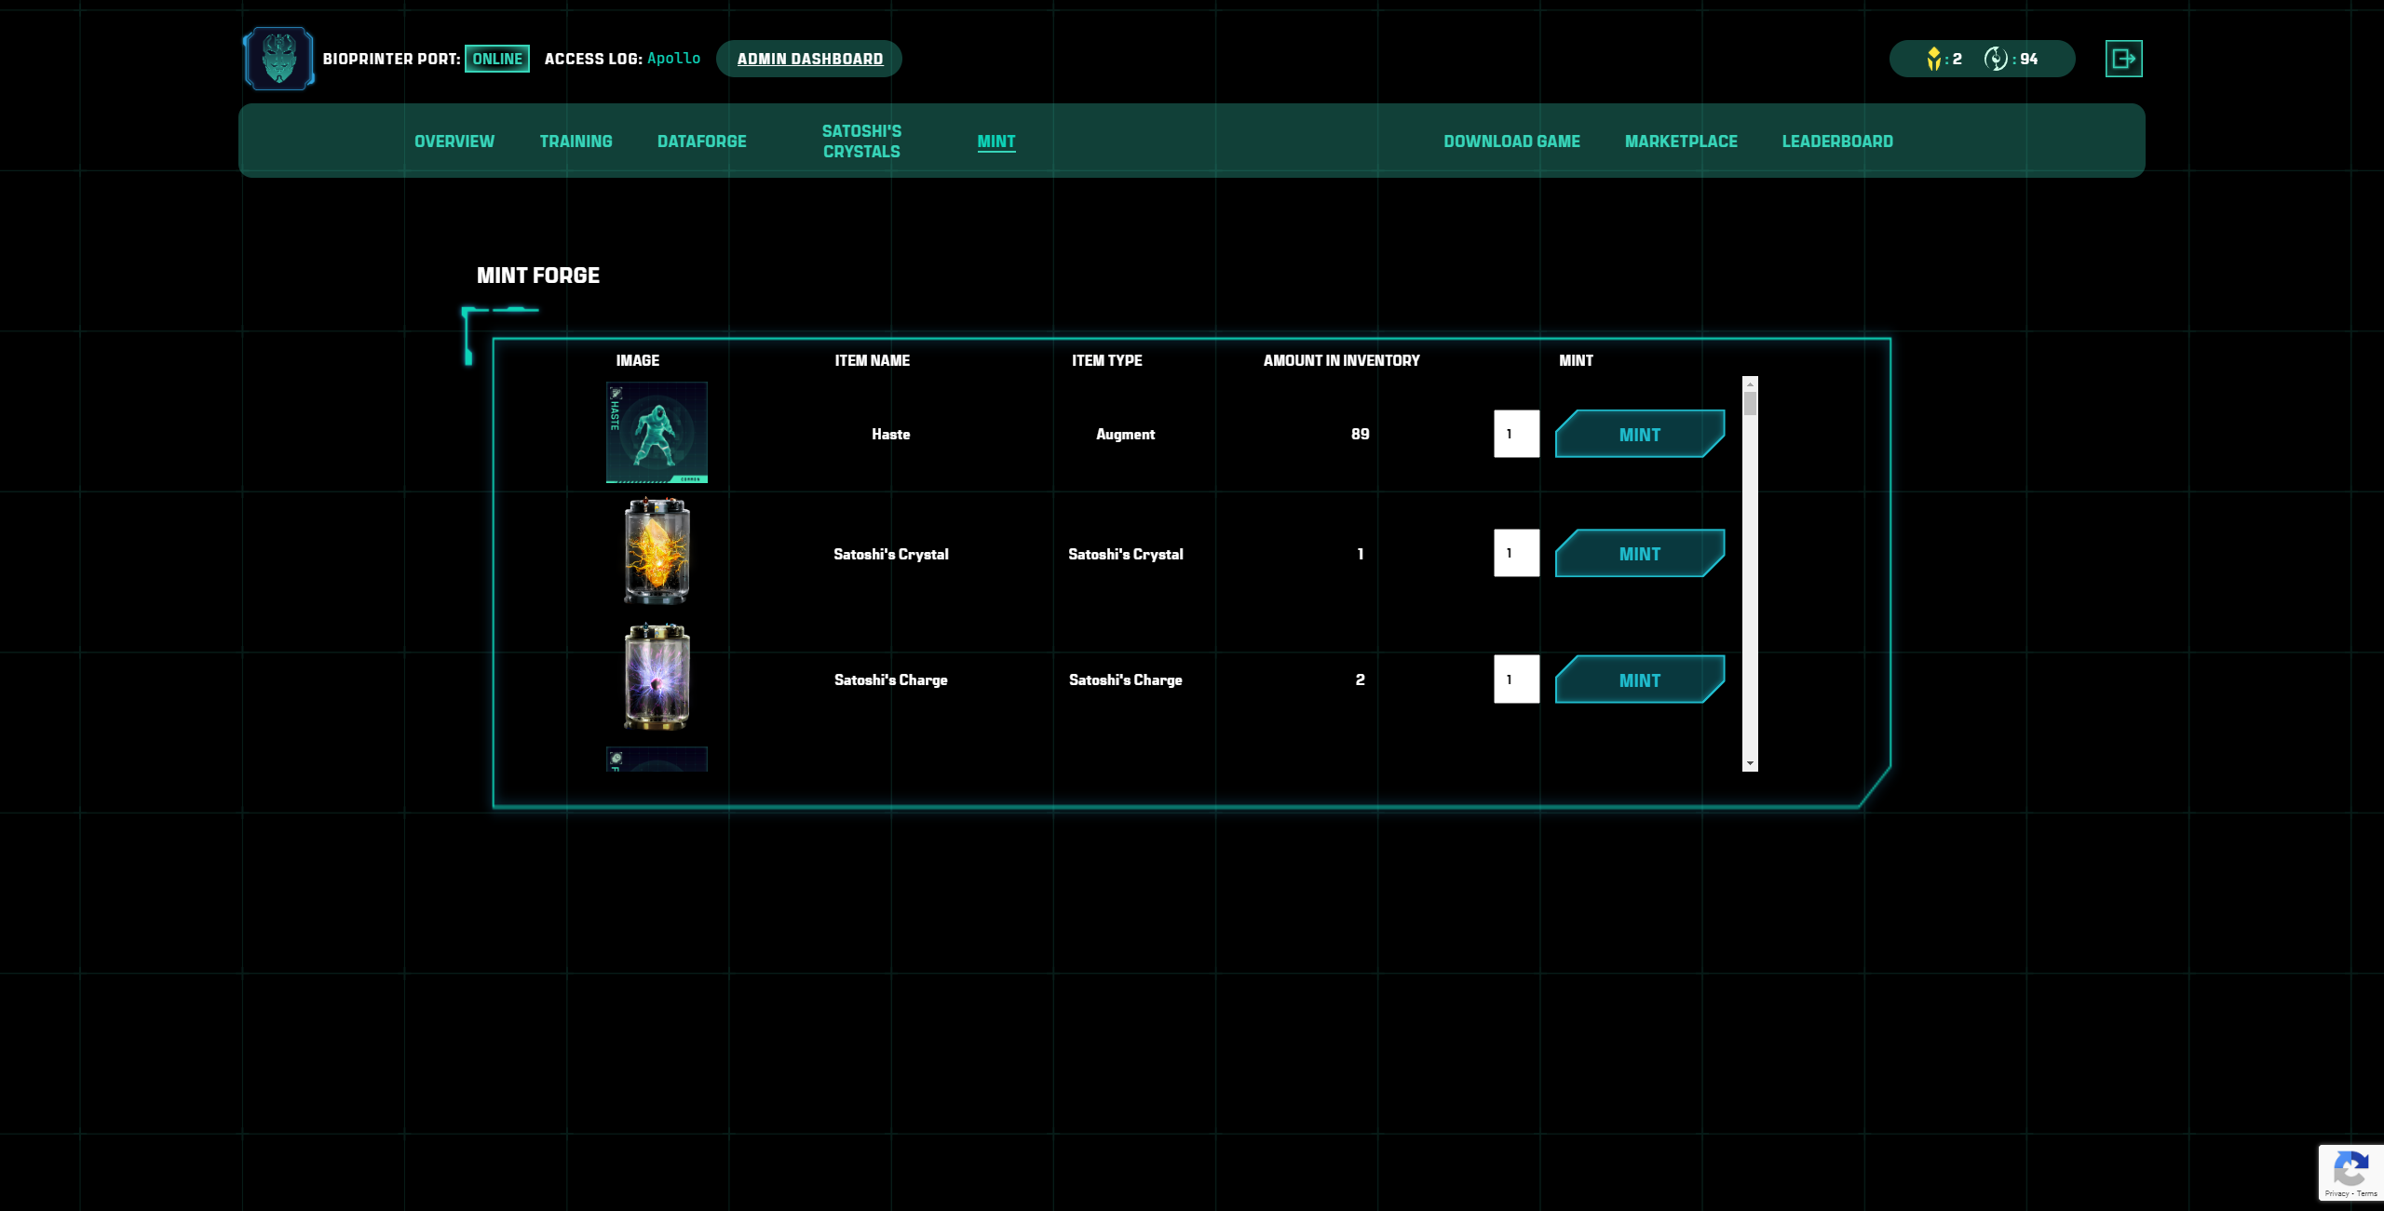Click the yellow crystal currency icon
Viewport: 2384px width, 1211px height.
click(x=1934, y=59)
